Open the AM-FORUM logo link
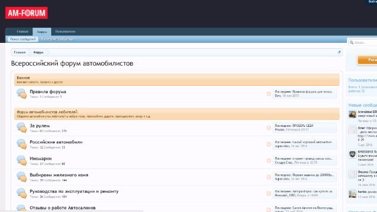 point(27,13)
